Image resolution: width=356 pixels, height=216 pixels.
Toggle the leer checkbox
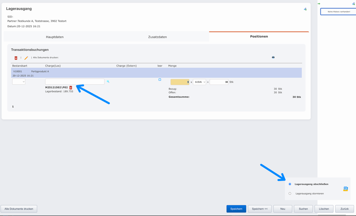click(x=160, y=80)
